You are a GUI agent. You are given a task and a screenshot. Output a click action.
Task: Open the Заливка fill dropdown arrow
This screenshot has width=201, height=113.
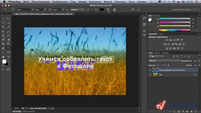(x=199, y=65)
